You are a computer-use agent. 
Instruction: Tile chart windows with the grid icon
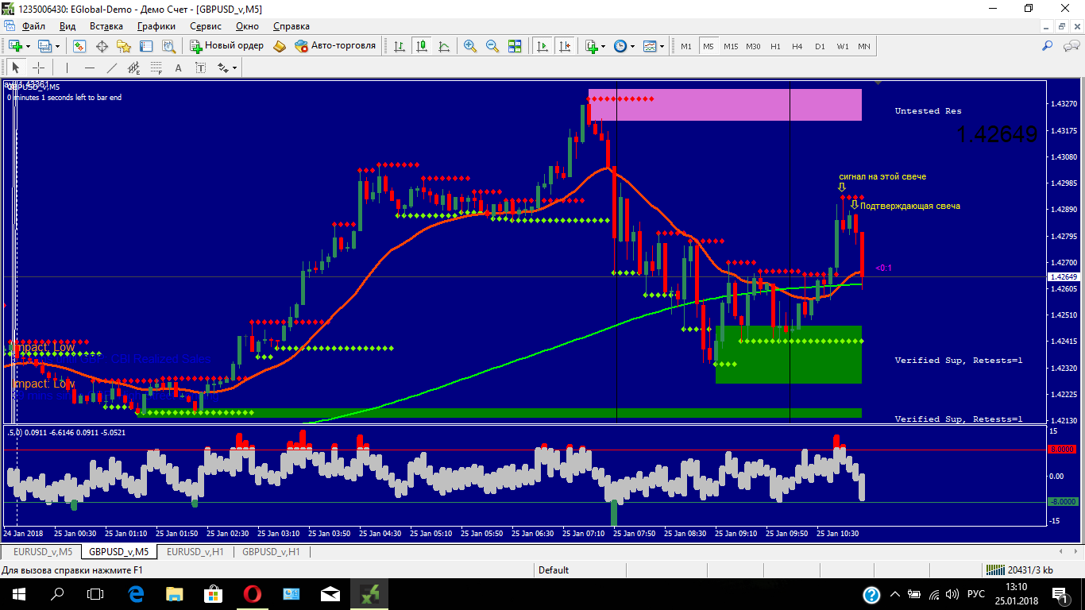pos(515,46)
